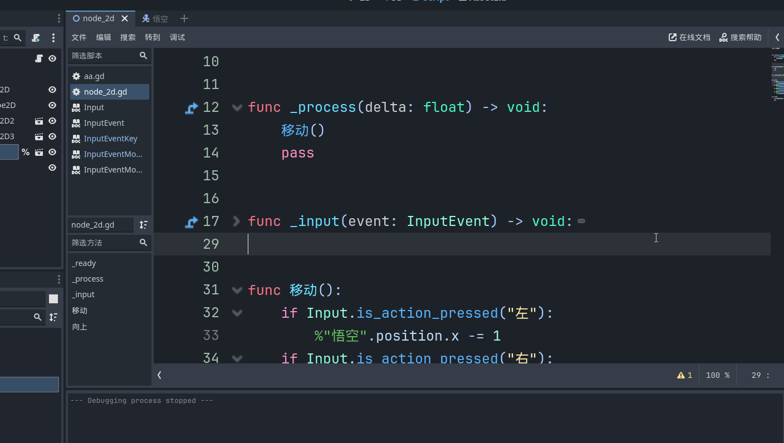The width and height of the screenshot is (784, 443).
Task: Open 在线文档 online docs link
Action: coord(689,37)
